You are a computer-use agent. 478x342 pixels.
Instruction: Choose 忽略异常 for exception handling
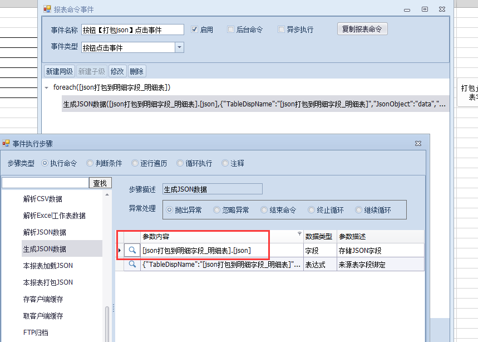tap(218, 210)
